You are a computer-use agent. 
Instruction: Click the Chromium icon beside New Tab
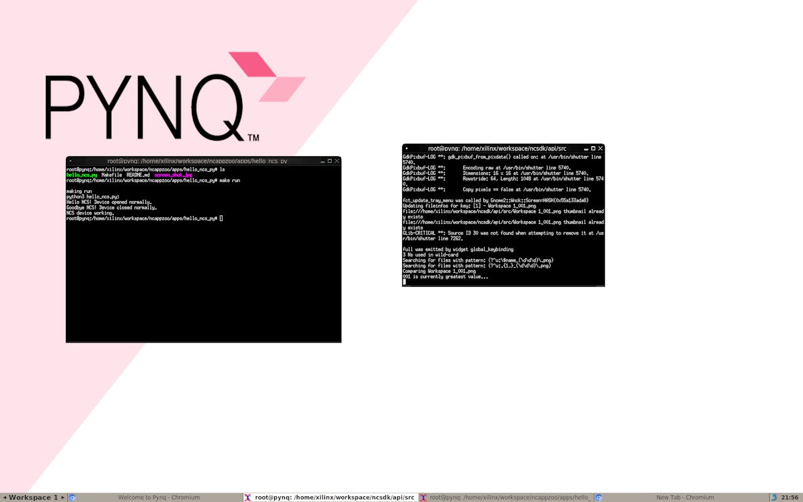point(598,498)
